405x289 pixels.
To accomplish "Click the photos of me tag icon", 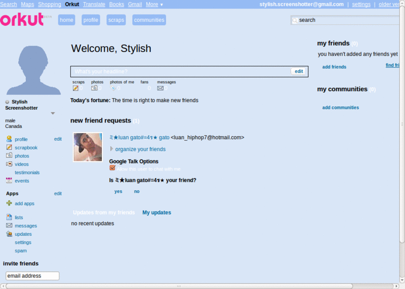I will point(113,88).
